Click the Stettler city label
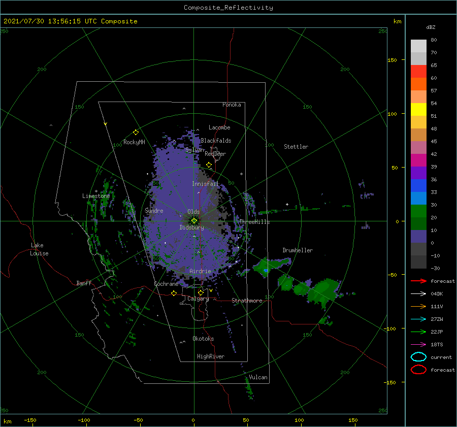This screenshot has height=427, width=457. [x=296, y=147]
